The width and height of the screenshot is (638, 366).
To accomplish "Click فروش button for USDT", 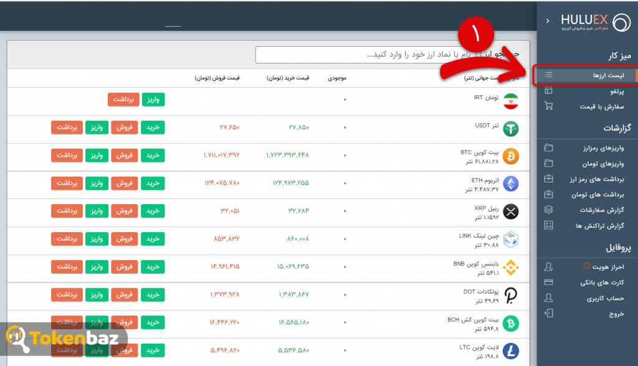I will click(125, 127).
